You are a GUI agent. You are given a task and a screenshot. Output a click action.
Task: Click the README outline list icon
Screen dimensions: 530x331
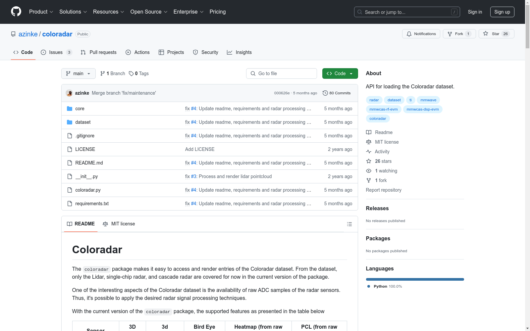[349, 224]
